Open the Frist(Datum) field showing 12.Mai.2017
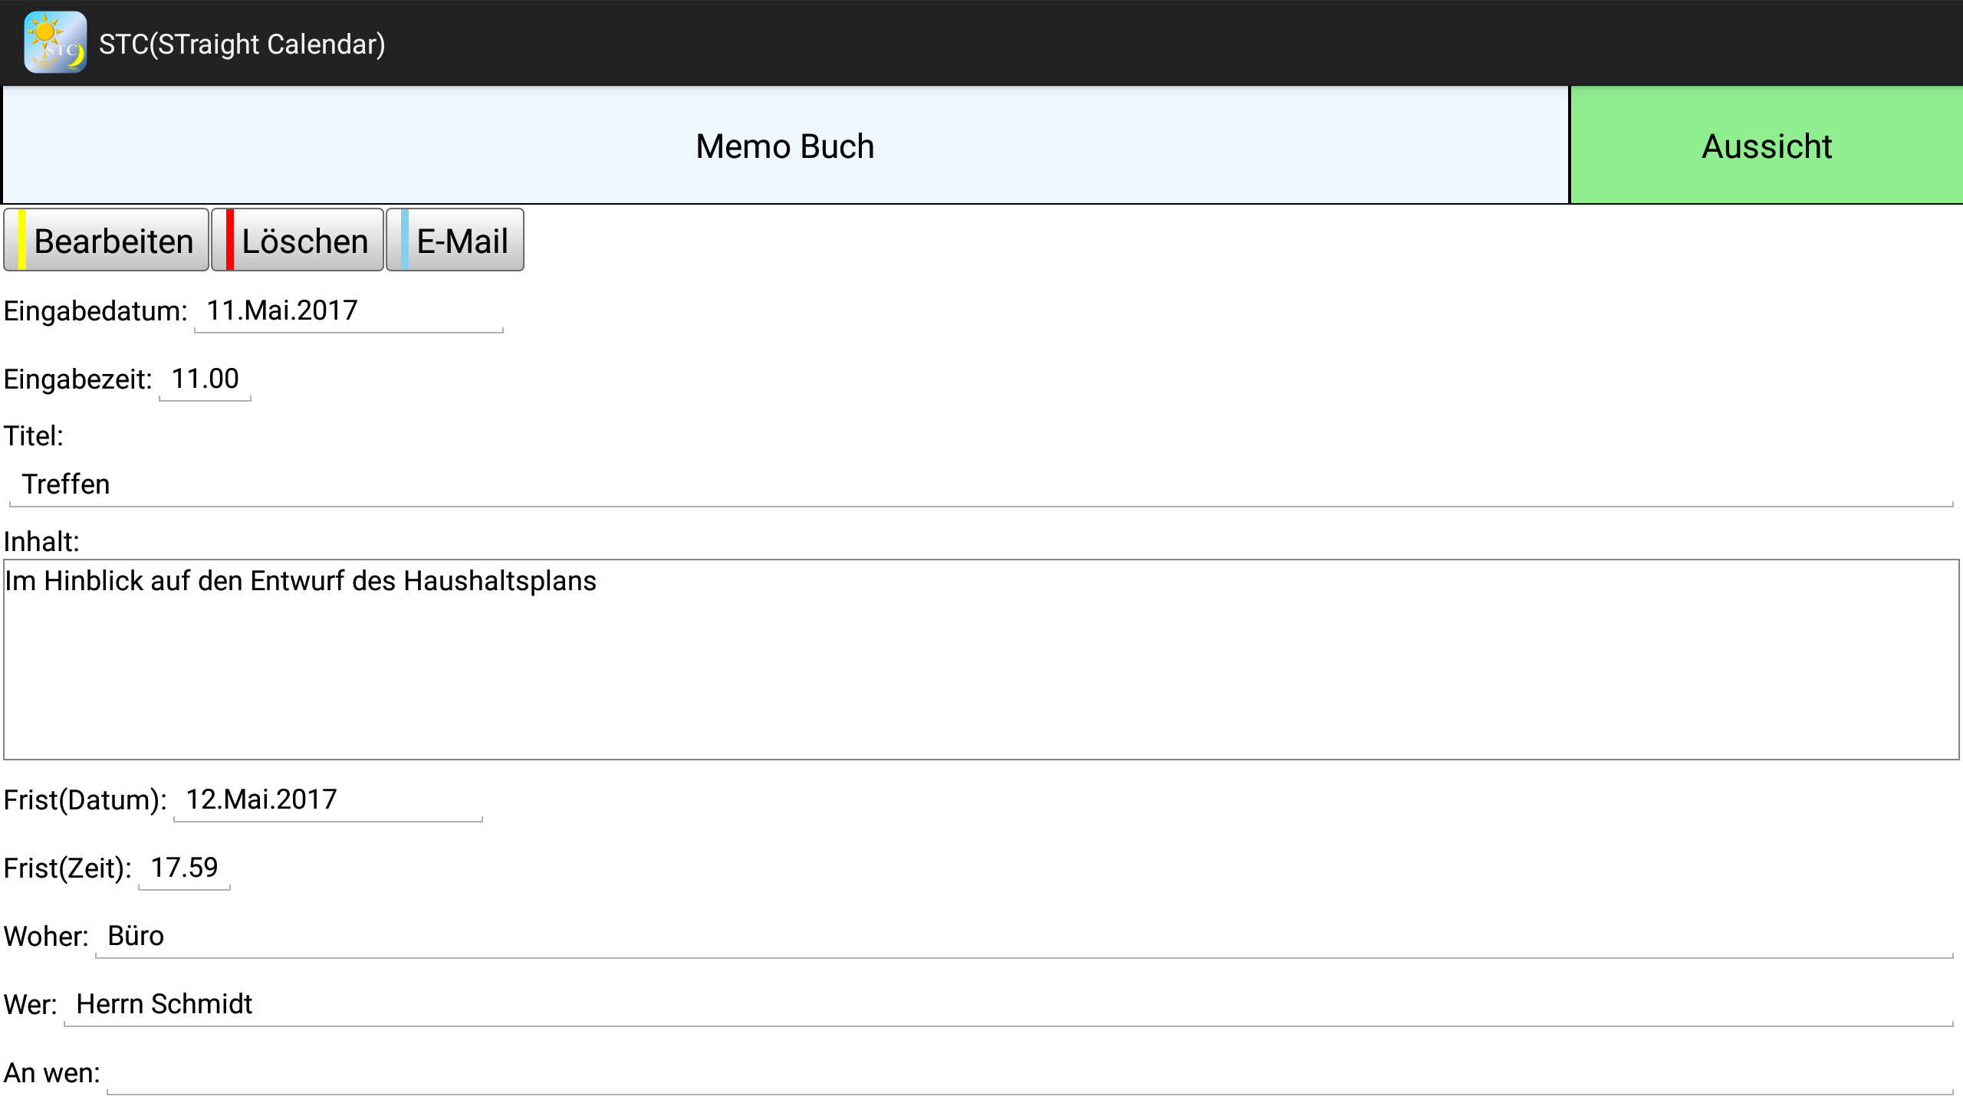 (327, 800)
